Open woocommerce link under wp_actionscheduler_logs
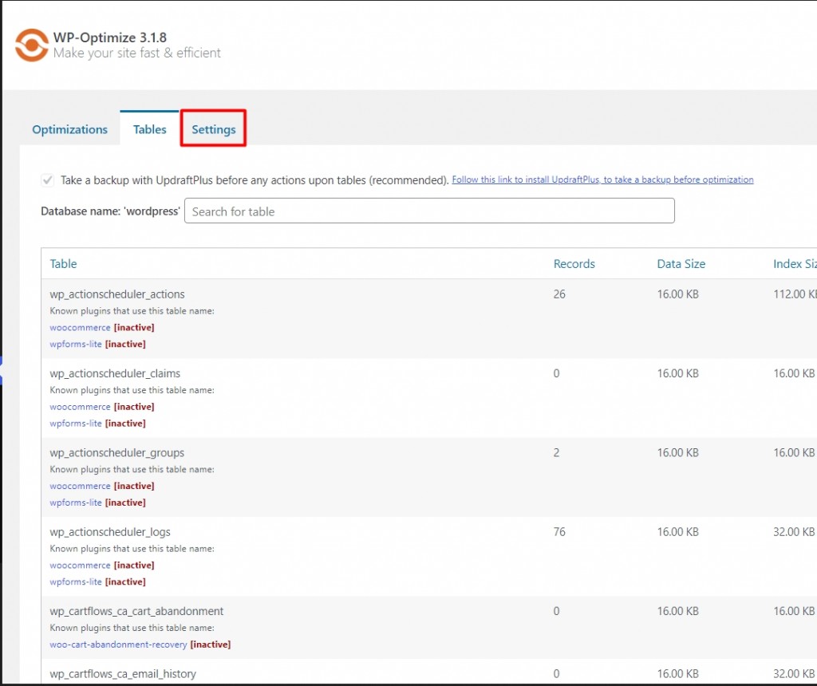The image size is (817, 686). [x=80, y=566]
